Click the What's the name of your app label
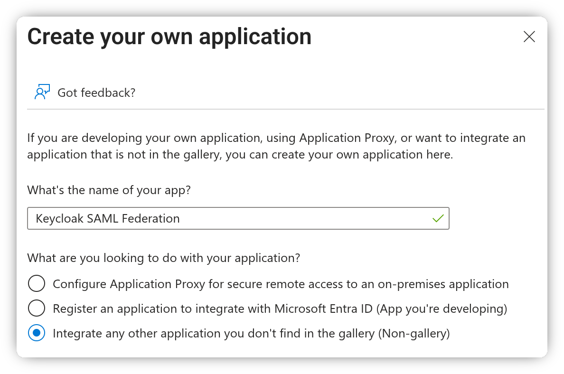564x374 pixels. click(x=109, y=190)
